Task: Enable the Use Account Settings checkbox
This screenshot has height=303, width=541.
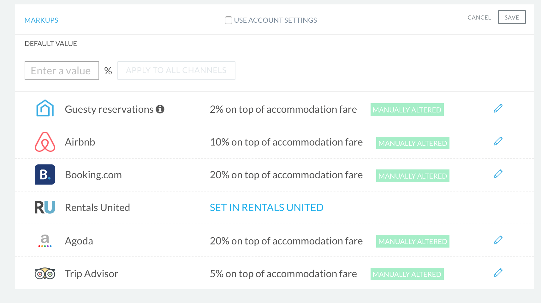Action: (x=229, y=20)
